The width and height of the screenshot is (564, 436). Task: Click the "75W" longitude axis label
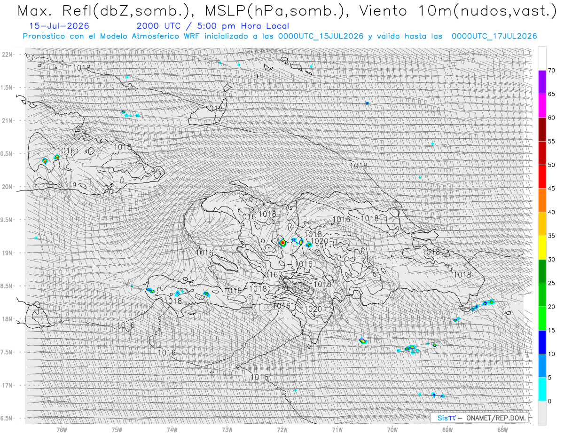(x=117, y=429)
